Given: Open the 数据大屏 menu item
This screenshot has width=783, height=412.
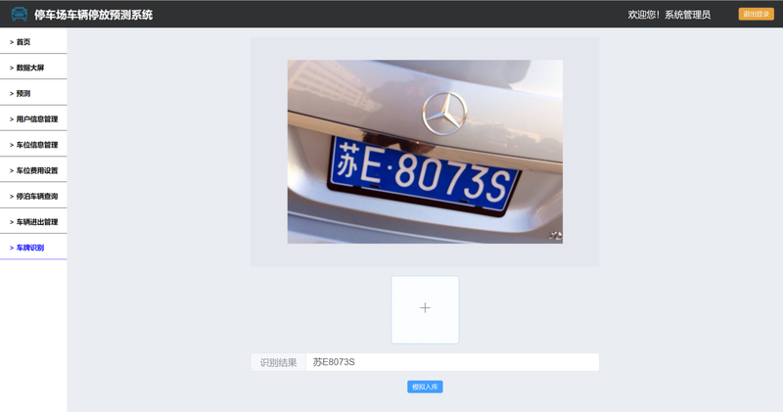Looking at the screenshot, I should point(33,67).
